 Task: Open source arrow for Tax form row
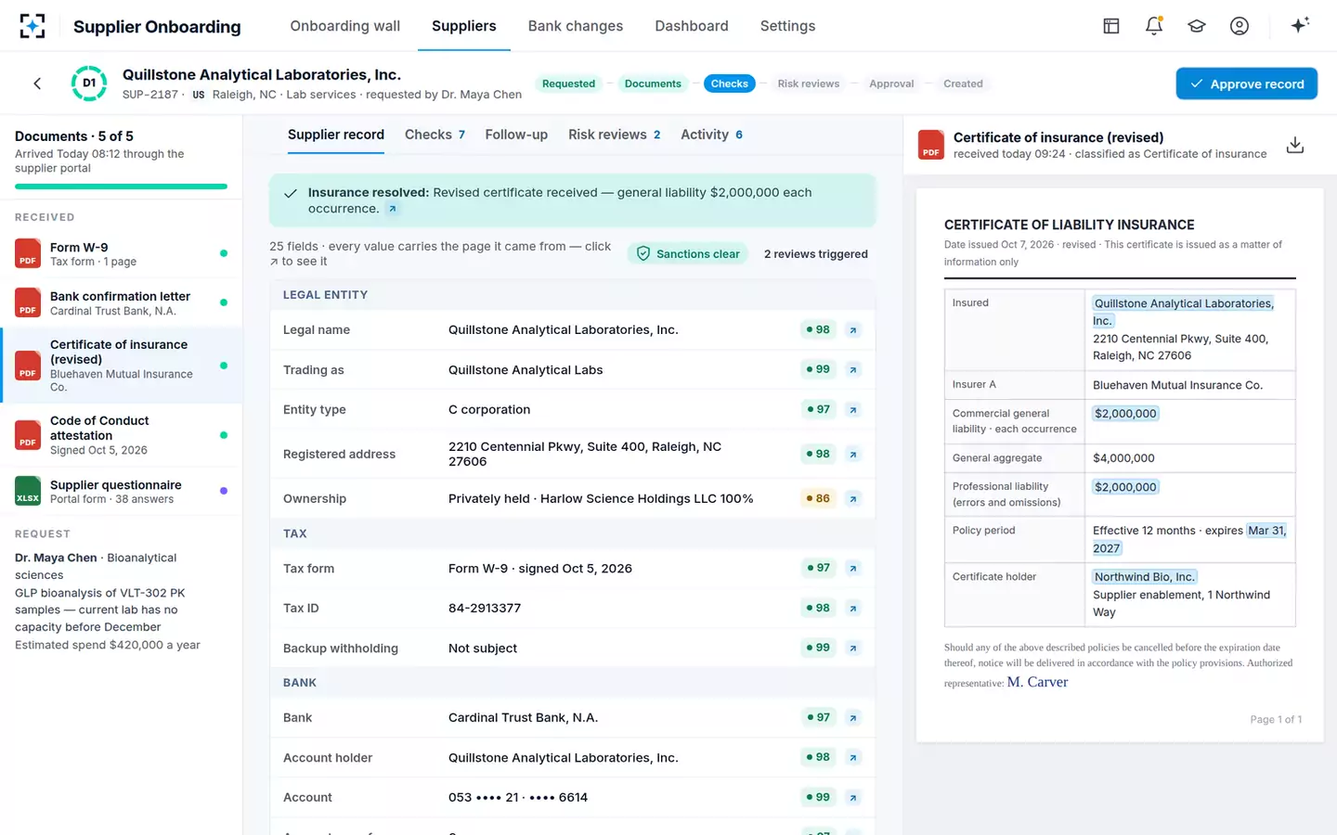pos(853,569)
